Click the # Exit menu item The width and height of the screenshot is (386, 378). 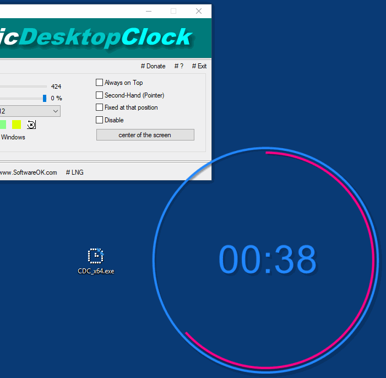(199, 66)
